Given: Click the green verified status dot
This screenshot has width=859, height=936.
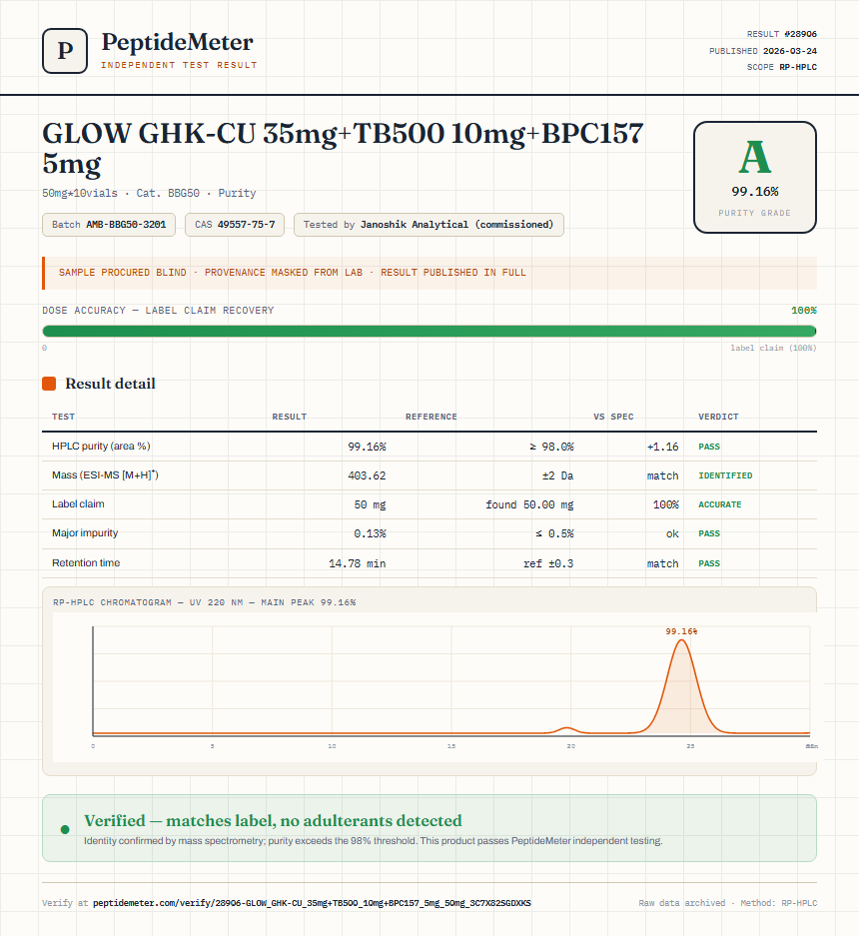Looking at the screenshot, I should (65, 829).
